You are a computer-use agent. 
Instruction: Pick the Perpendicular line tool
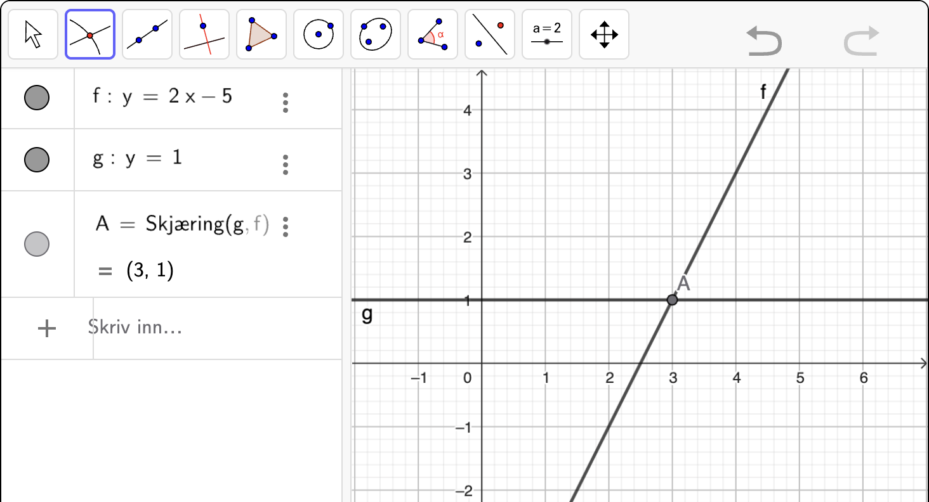[204, 34]
